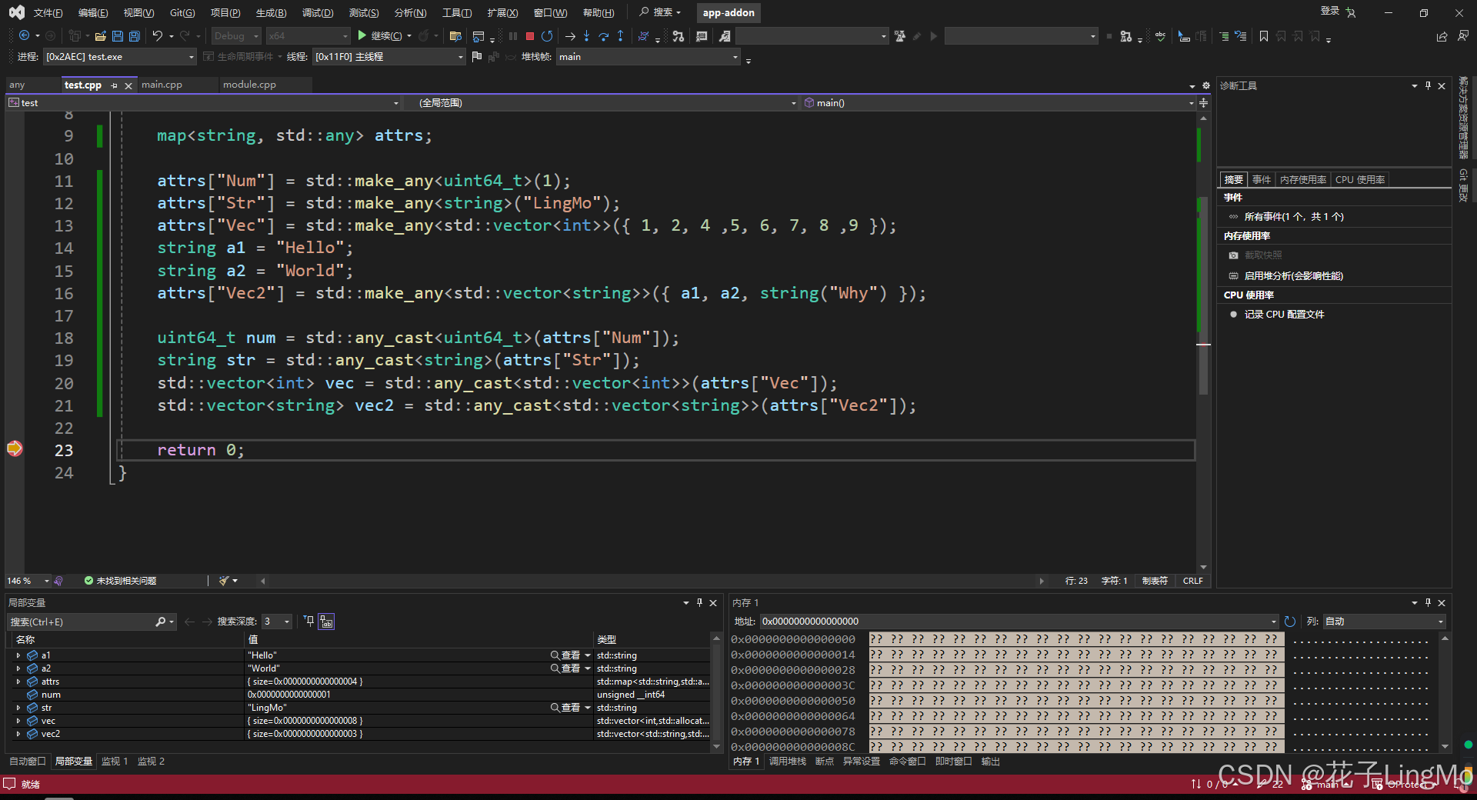Click the Show Next Statement arrow icon
This screenshot has width=1477, height=800.
click(570, 36)
